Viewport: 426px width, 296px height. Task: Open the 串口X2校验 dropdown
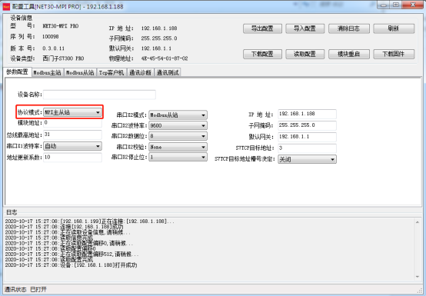click(178, 147)
